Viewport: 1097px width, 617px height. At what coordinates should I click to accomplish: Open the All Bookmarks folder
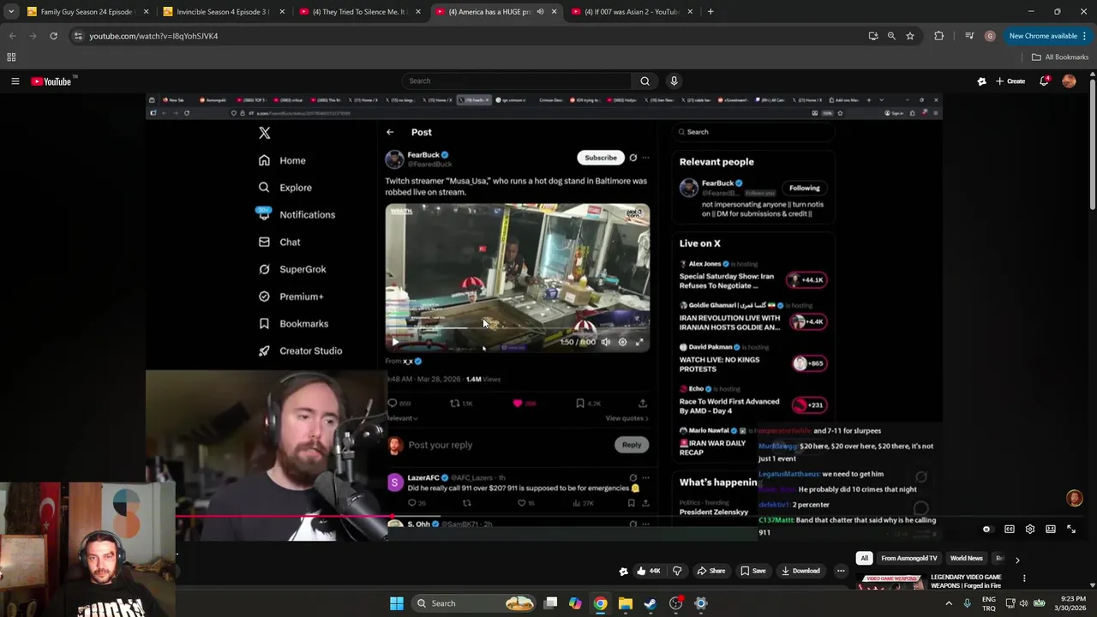1060,57
